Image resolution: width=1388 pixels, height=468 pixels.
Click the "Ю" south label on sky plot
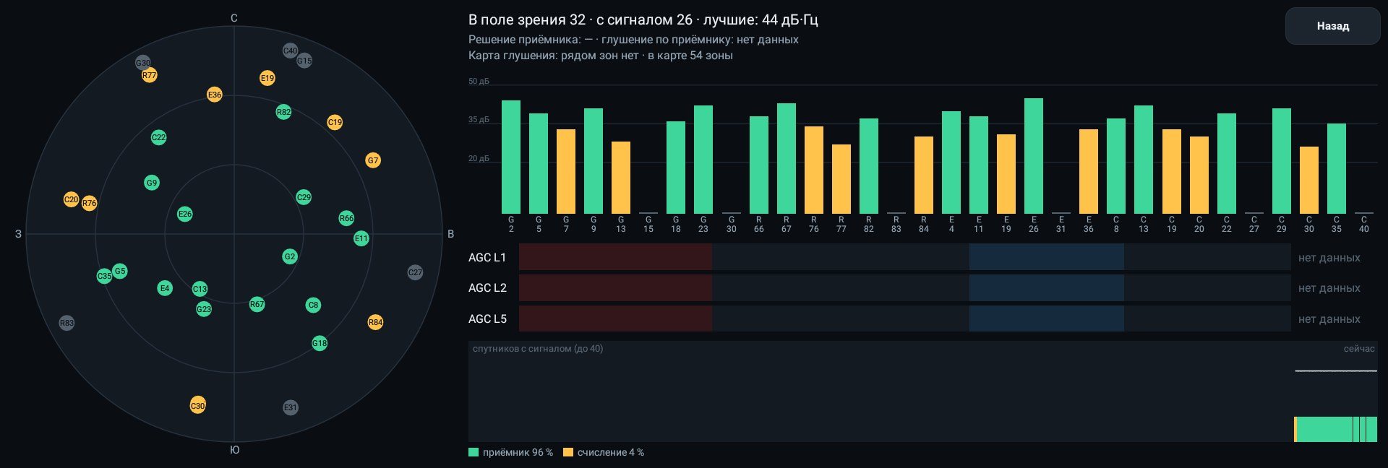point(234,450)
